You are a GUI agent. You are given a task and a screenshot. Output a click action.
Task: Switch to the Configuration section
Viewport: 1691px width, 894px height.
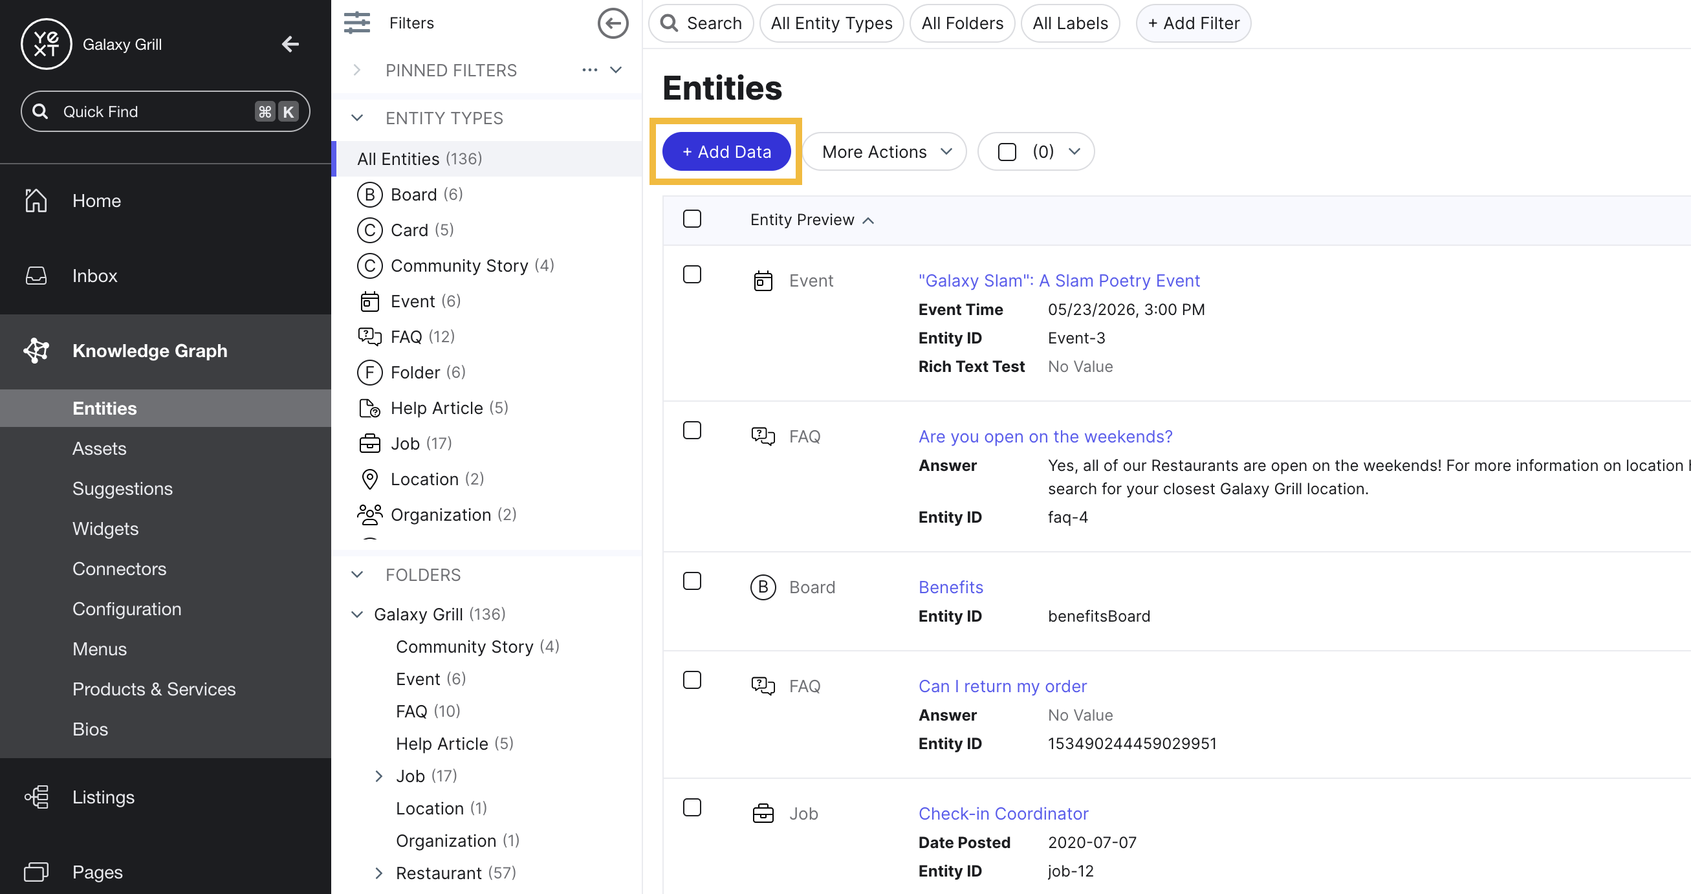(127, 609)
